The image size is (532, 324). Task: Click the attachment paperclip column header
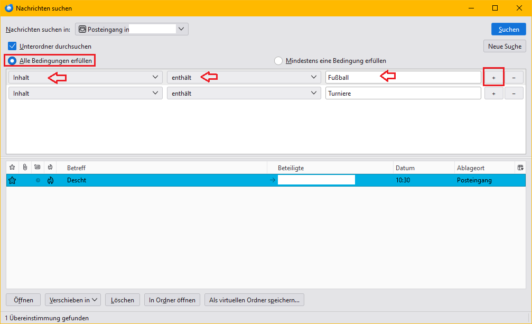(25, 168)
